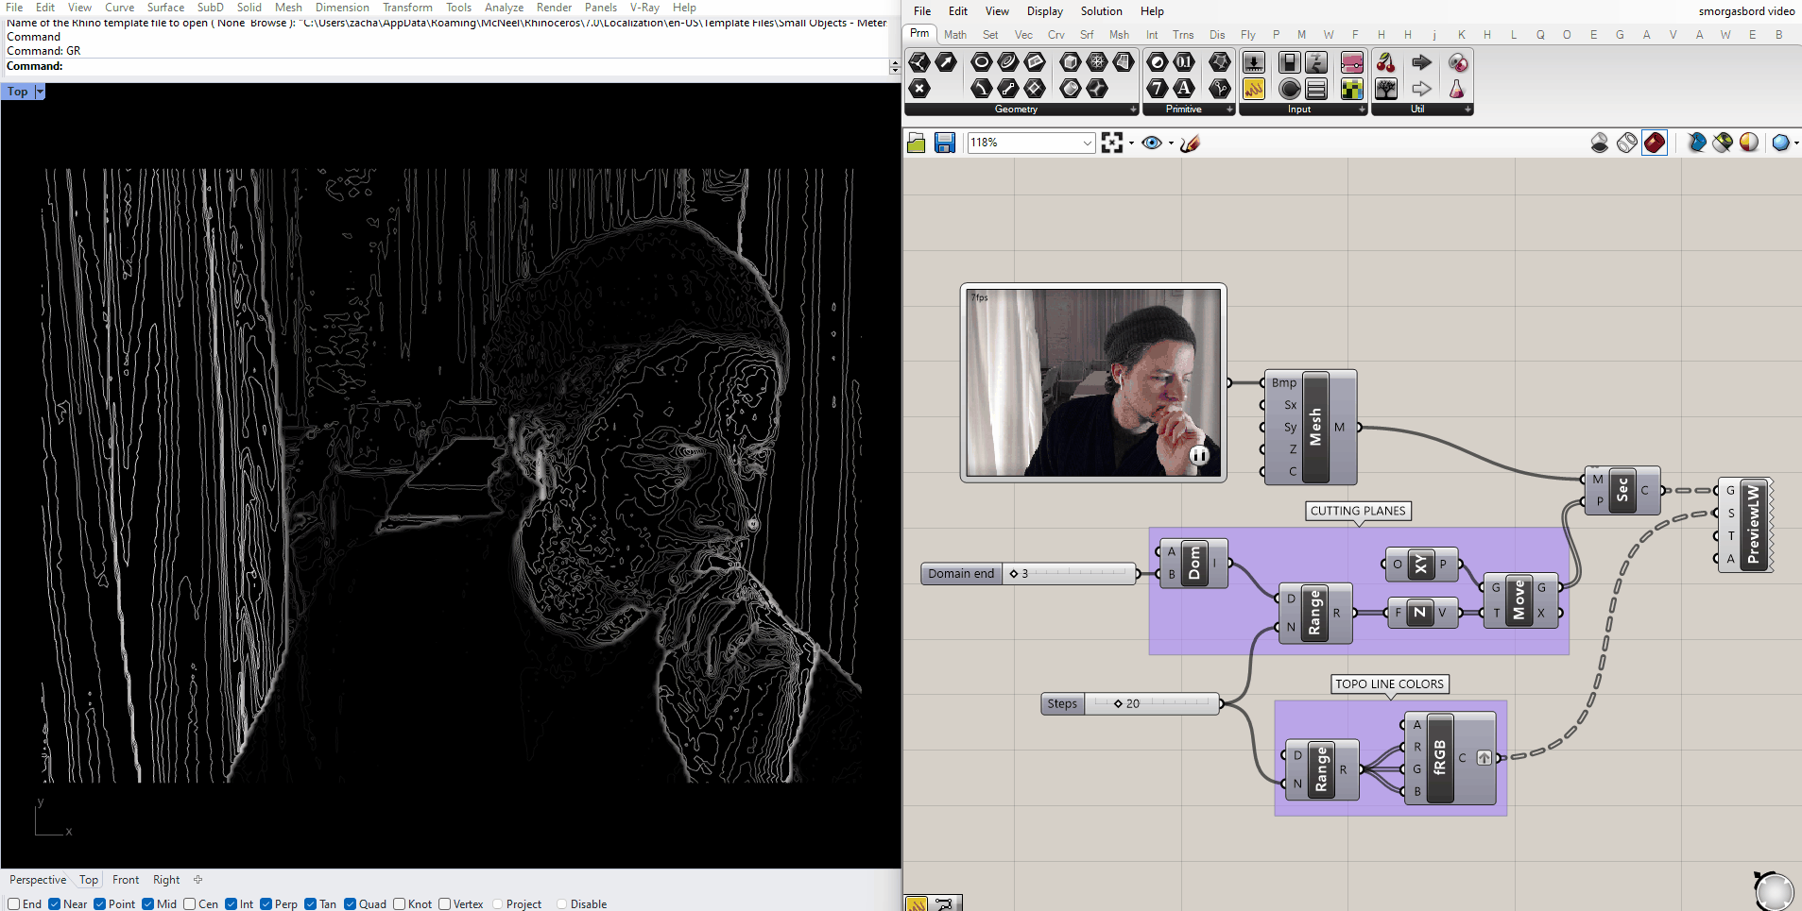The height and width of the screenshot is (911, 1802).
Task: Select the Cherry Picker util icon
Action: pyautogui.click(x=1385, y=62)
